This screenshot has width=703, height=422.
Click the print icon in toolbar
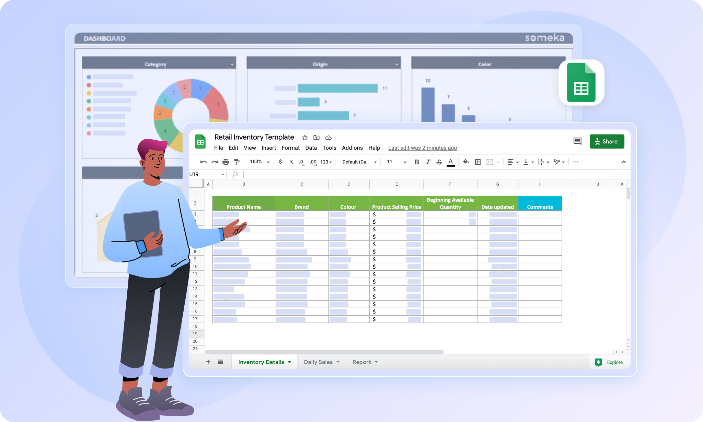coord(226,162)
